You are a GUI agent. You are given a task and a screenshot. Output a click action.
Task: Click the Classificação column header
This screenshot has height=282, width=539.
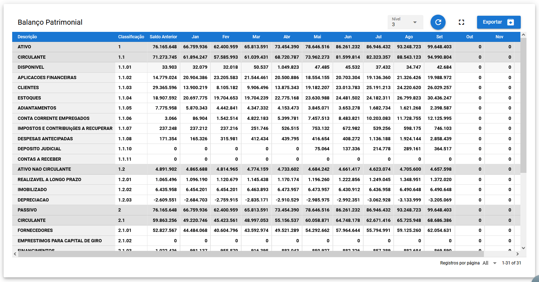point(131,37)
